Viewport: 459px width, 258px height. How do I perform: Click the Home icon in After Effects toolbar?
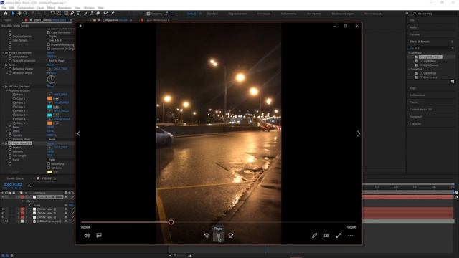[6, 14]
